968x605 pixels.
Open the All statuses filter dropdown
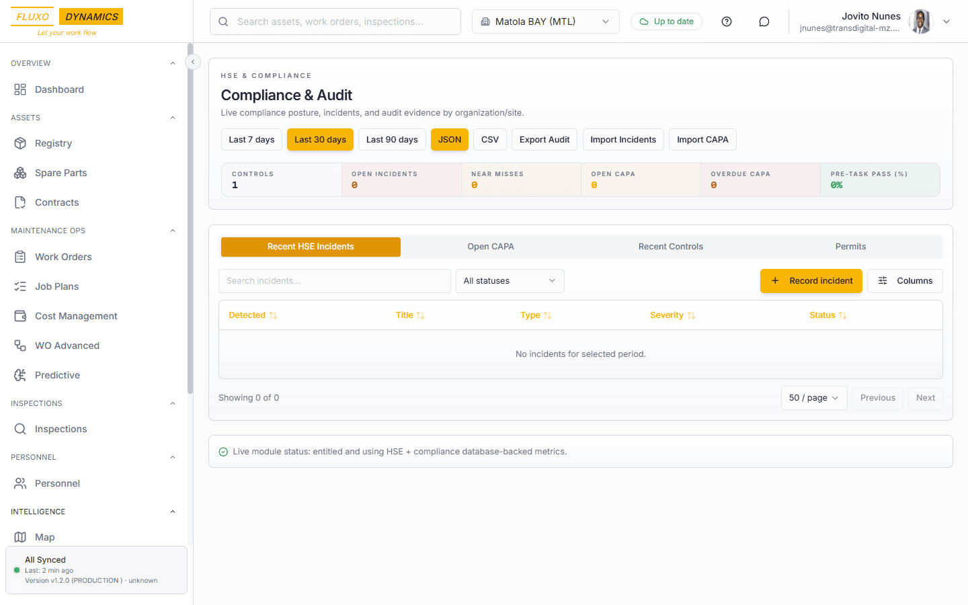click(510, 281)
